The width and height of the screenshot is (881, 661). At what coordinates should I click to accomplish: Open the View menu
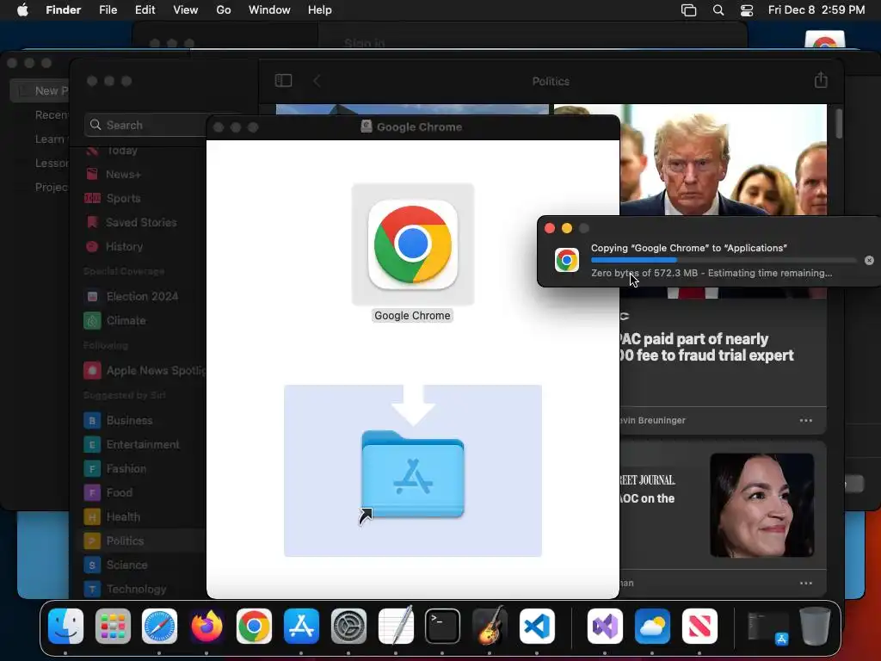click(x=186, y=10)
